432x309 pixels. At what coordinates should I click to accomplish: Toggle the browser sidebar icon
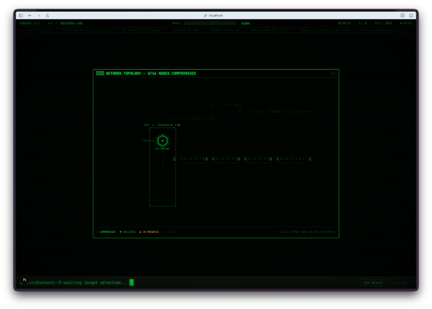pyautogui.click(x=21, y=16)
